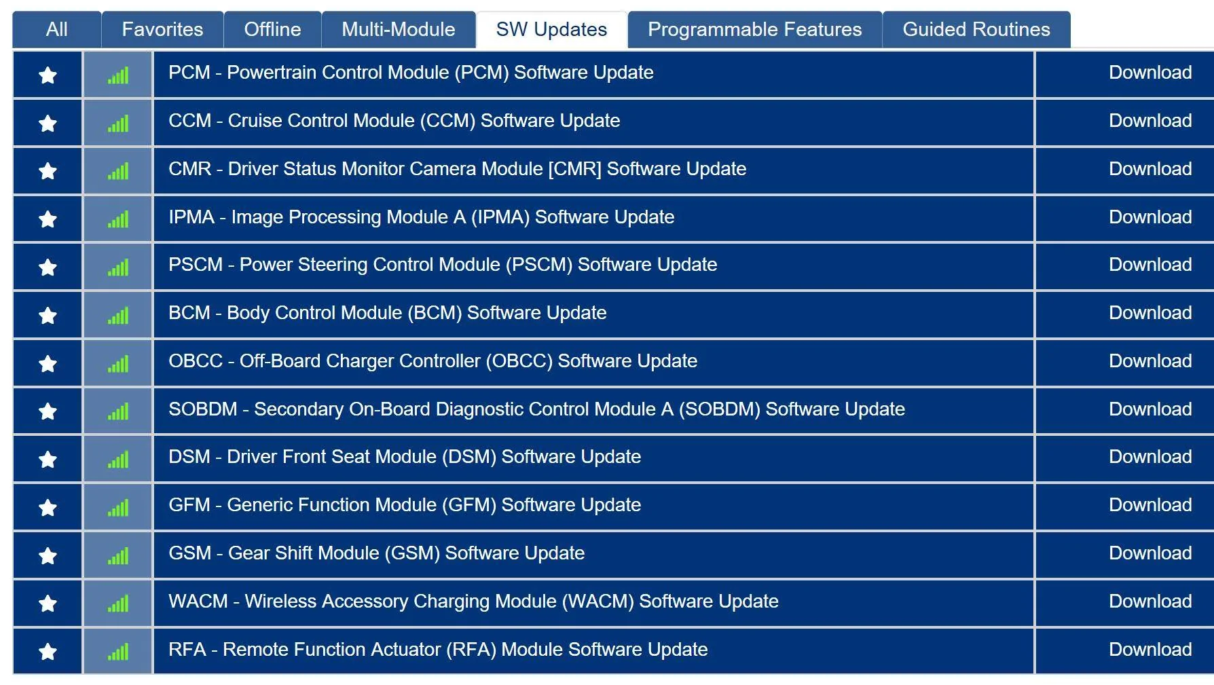Image resolution: width=1214 pixels, height=685 pixels.
Task: Open Programmable Features tab
Action: point(754,29)
